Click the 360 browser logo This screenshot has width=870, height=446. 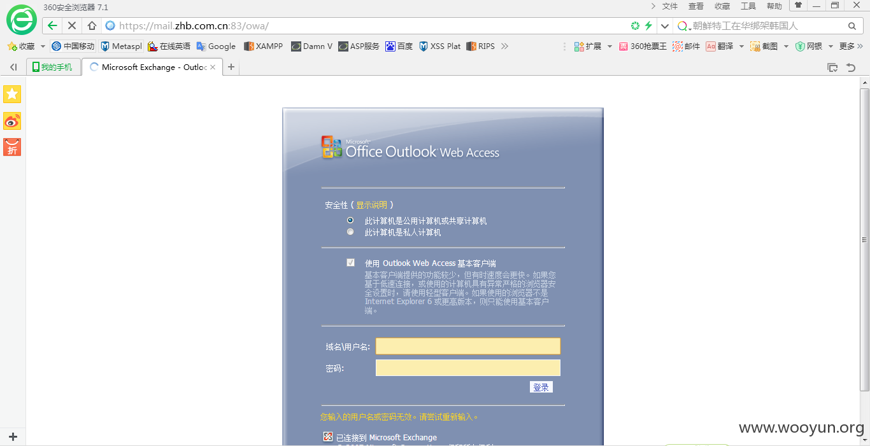pyautogui.click(x=22, y=20)
